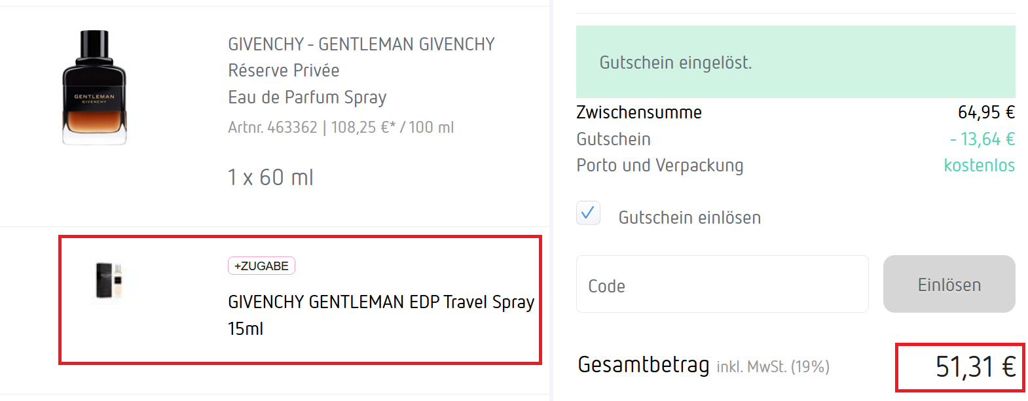This screenshot has width=1028, height=401.
Task: Uncheck the Gutschein einlösen checkbox
Action: coord(588,213)
